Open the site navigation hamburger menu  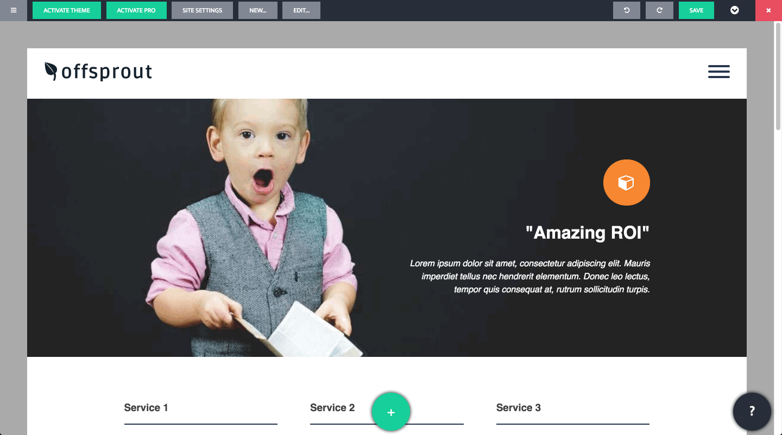pyautogui.click(x=719, y=72)
